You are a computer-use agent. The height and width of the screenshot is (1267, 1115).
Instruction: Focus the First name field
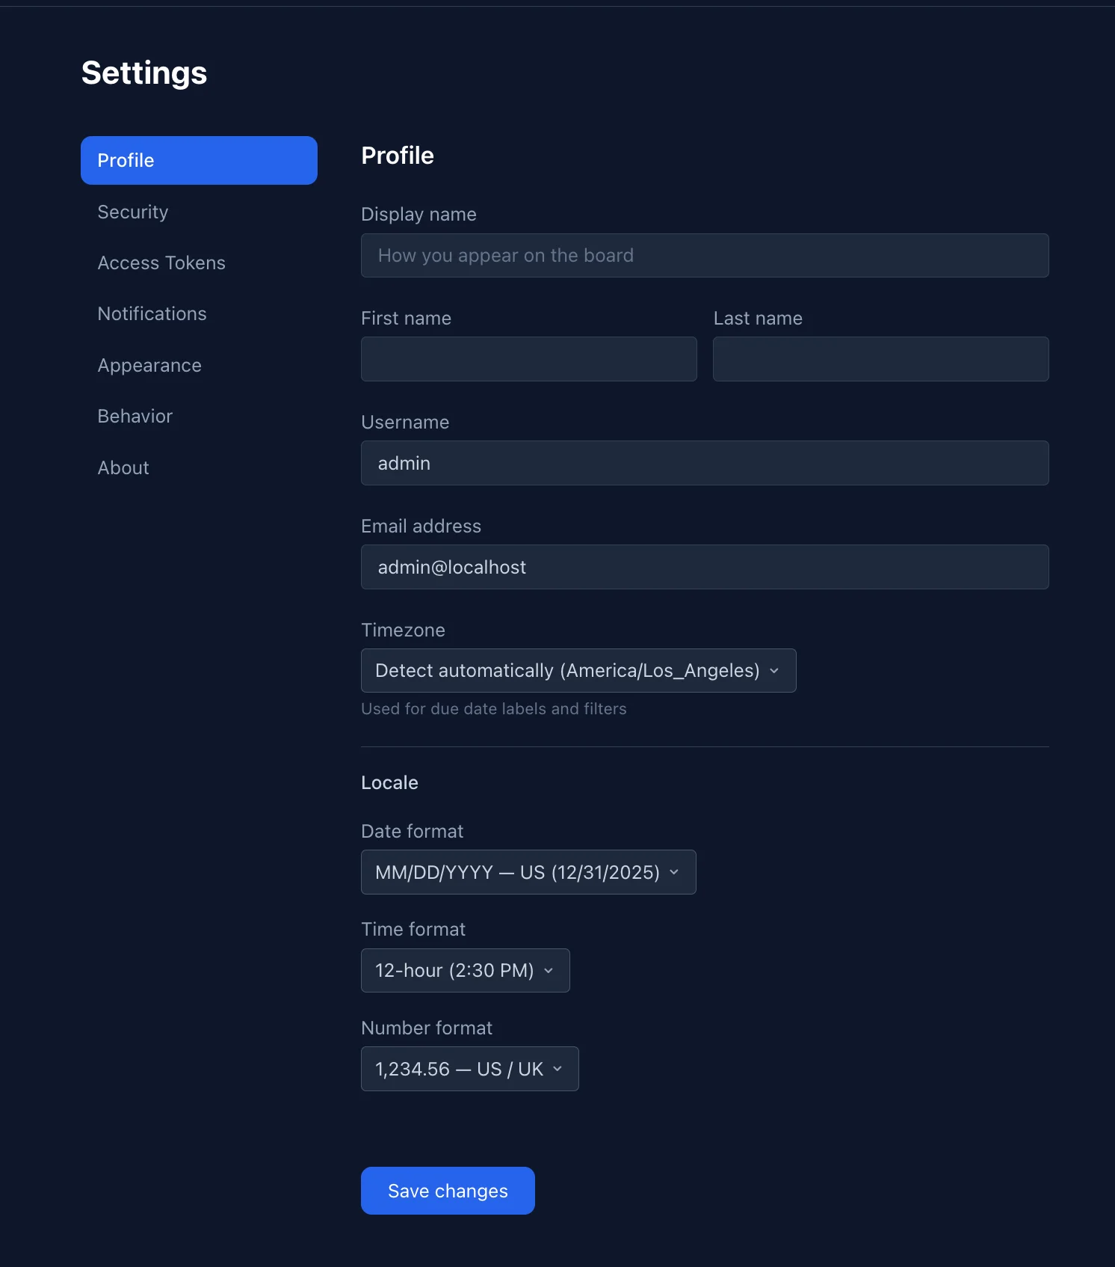(528, 359)
